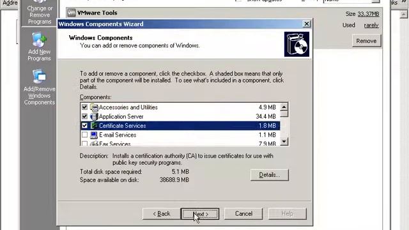Click components list scroll down arrow

[284, 142]
